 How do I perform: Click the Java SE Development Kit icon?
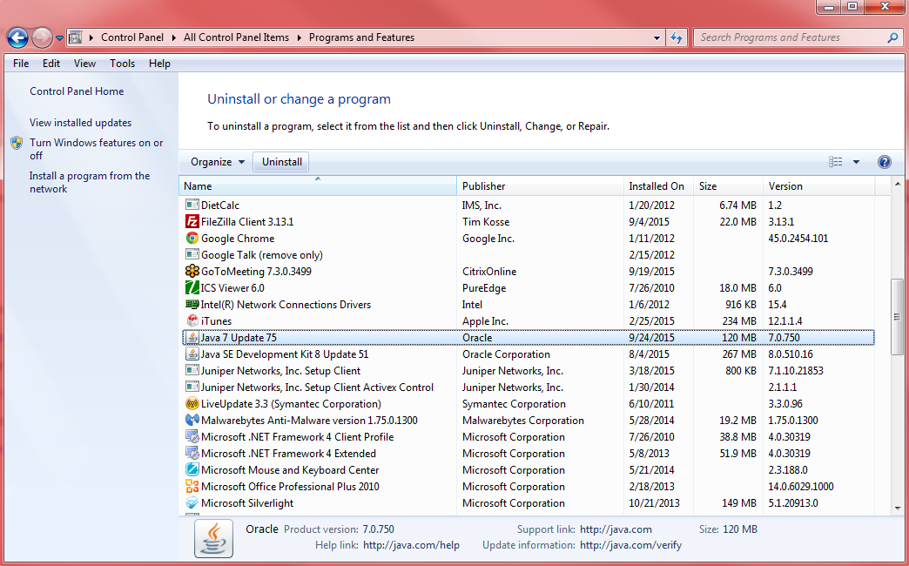(x=192, y=354)
